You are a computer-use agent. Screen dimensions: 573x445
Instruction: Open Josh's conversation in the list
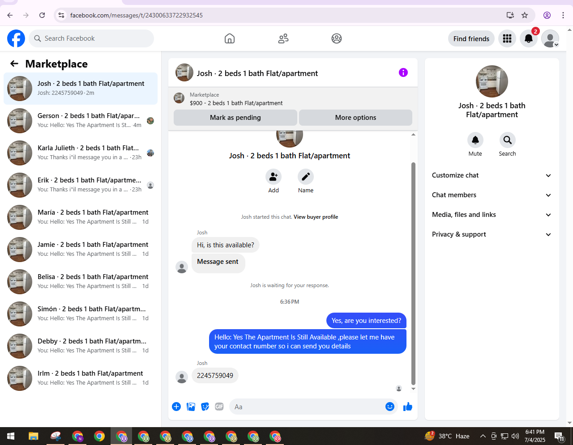81,89
